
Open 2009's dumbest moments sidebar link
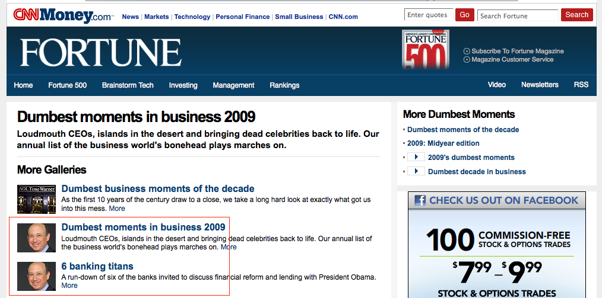471,158
